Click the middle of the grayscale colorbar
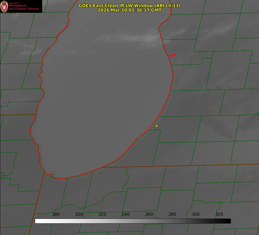This screenshot has height=235, width=259. (x=133, y=221)
